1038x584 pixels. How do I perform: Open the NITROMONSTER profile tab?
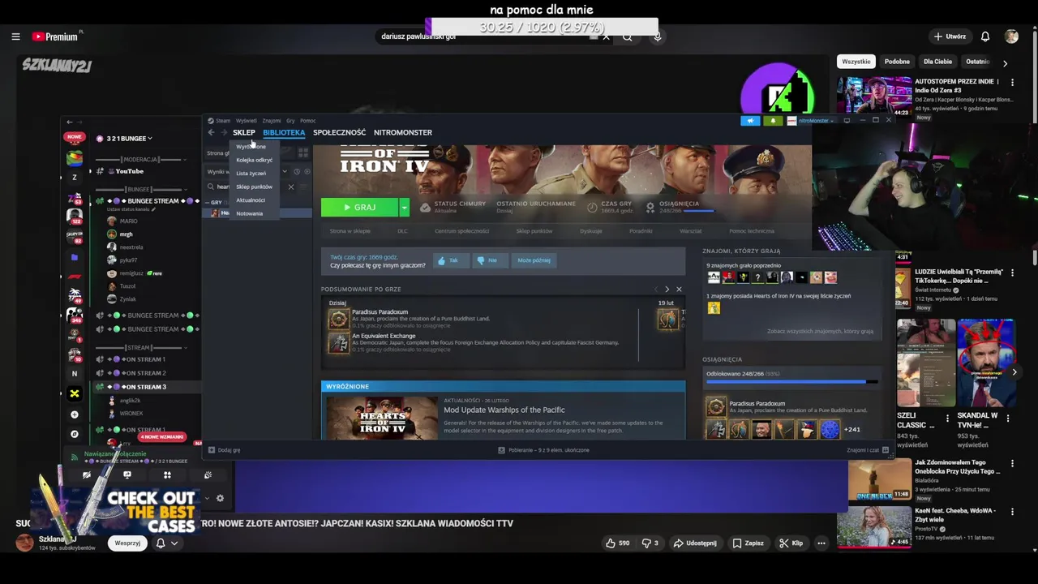coord(403,132)
